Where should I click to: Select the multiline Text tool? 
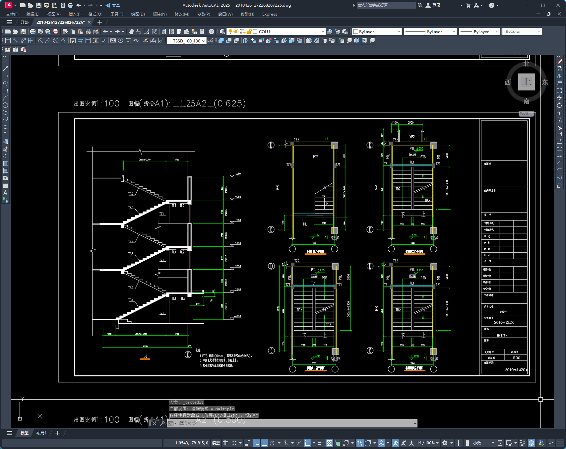point(5,193)
